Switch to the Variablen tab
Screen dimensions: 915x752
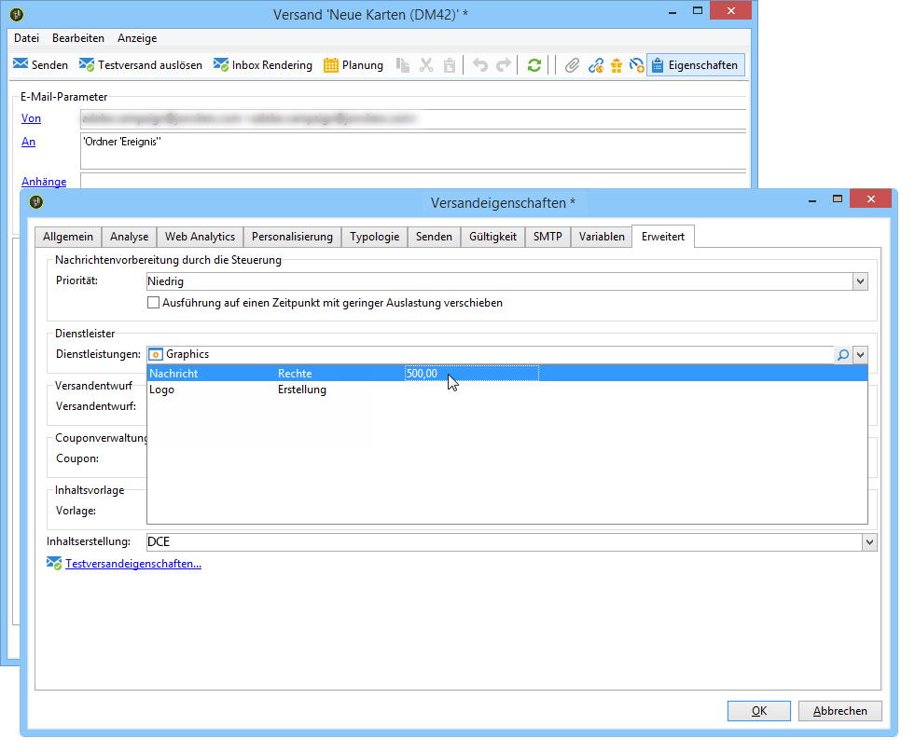pos(602,237)
